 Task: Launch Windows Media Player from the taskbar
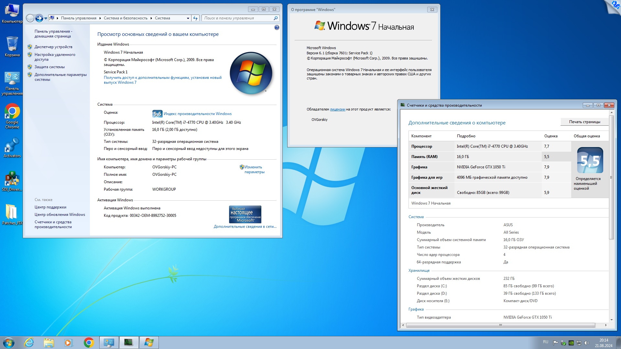click(x=68, y=343)
